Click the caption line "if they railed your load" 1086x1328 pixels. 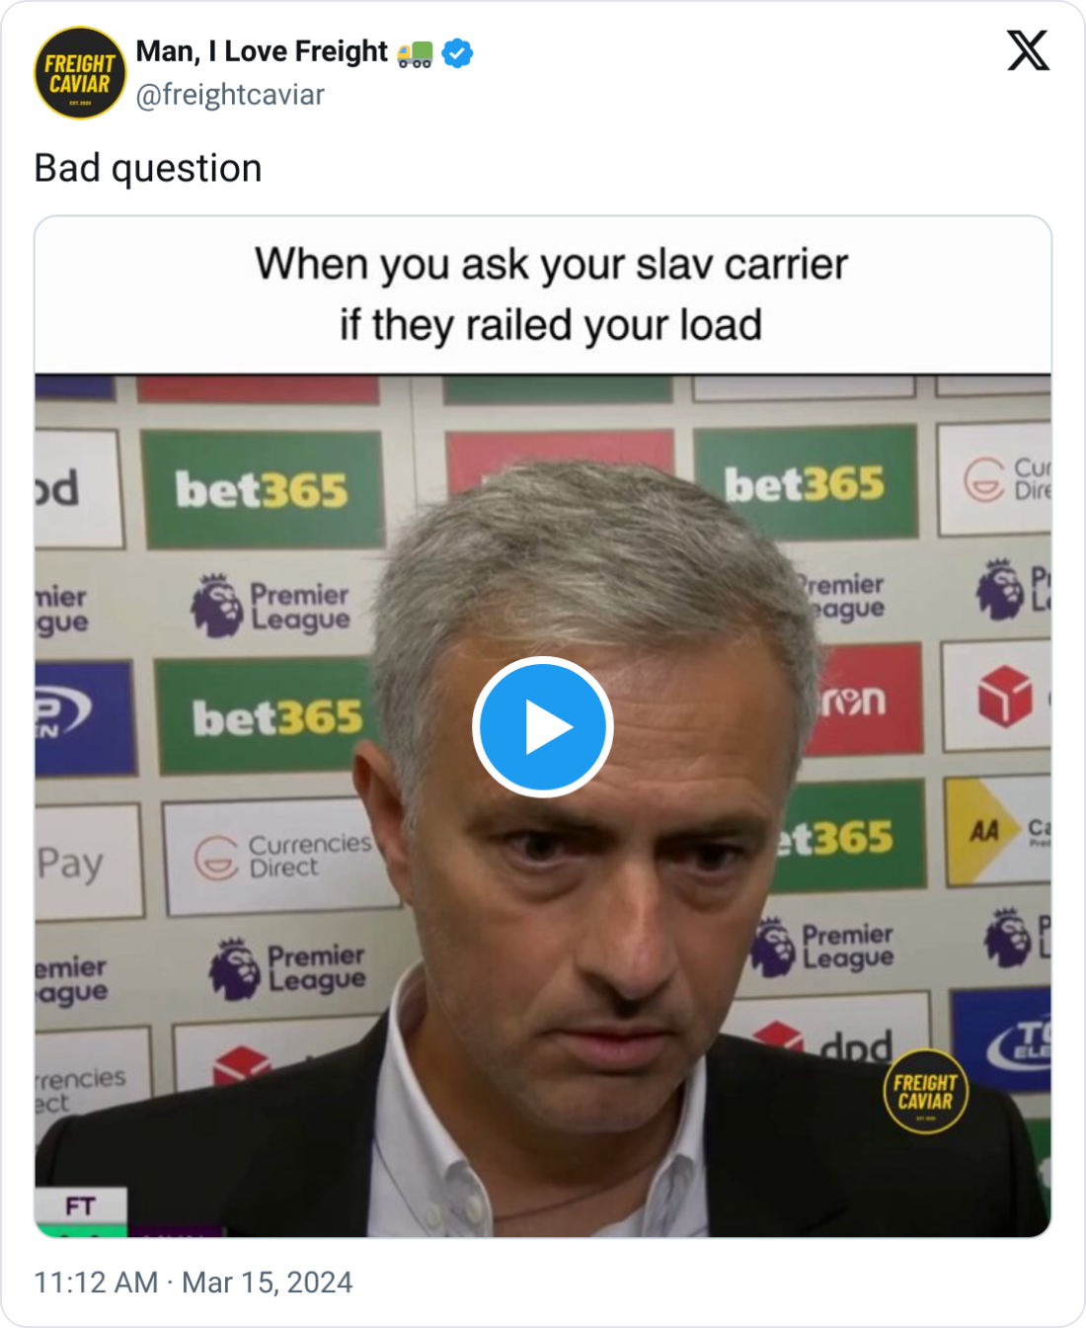point(551,325)
